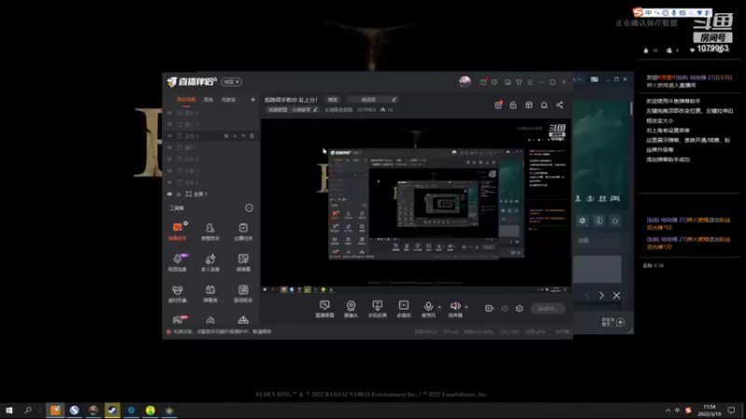This screenshot has width=746, height=419.
Task: Click the bell notification icon above preview
Action: pyautogui.click(x=544, y=105)
